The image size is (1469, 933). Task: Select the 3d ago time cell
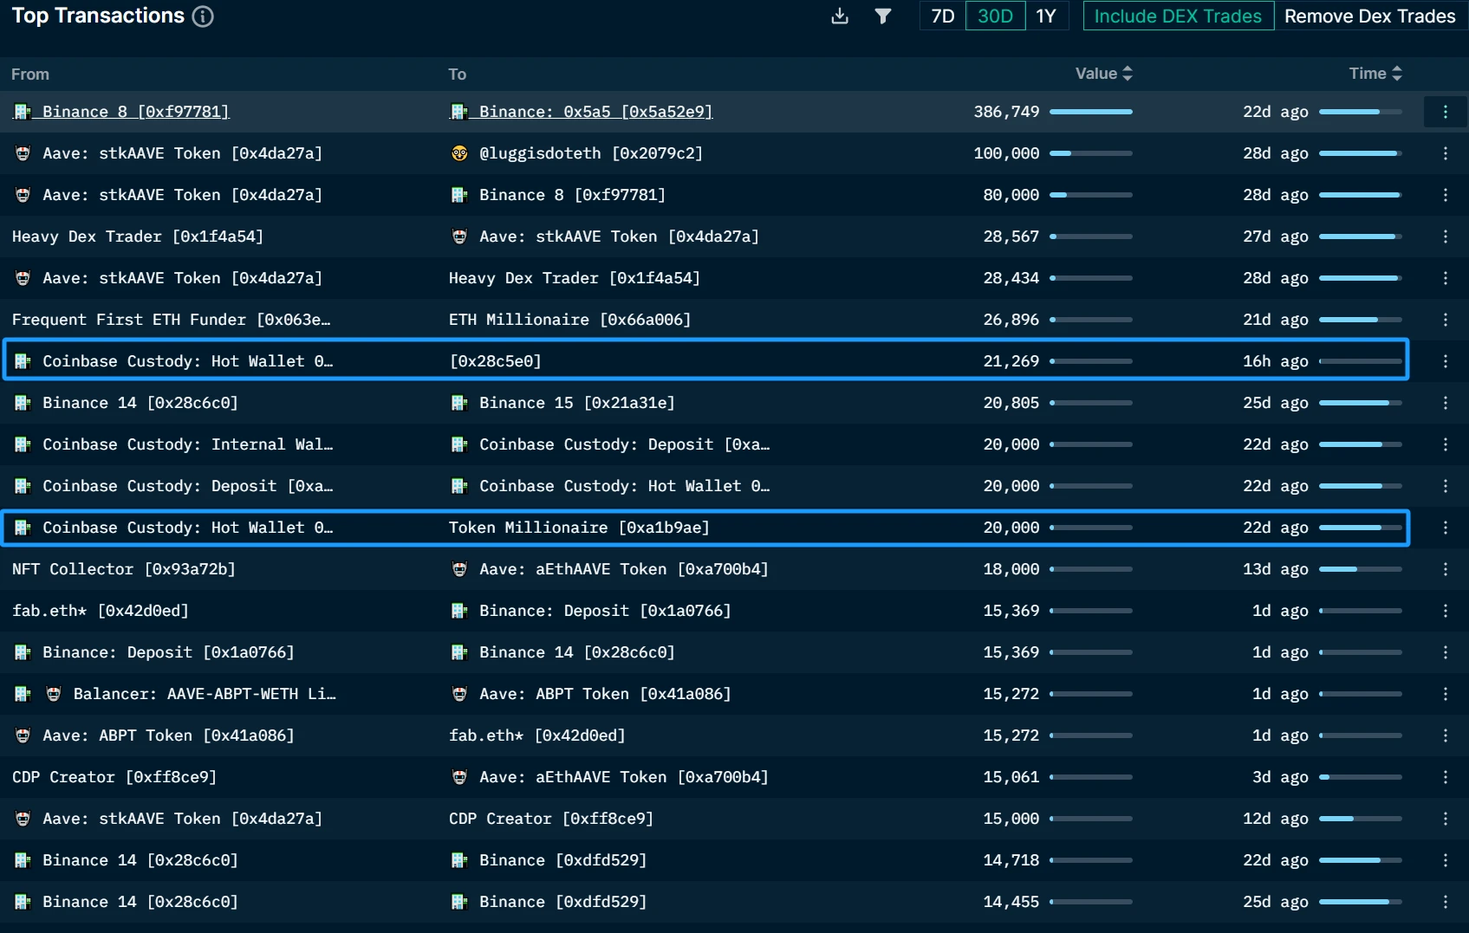coord(1280,777)
